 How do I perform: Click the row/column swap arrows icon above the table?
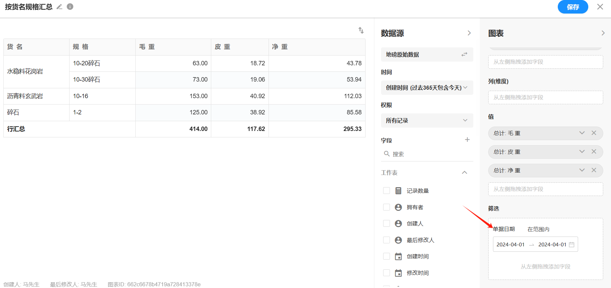(361, 30)
